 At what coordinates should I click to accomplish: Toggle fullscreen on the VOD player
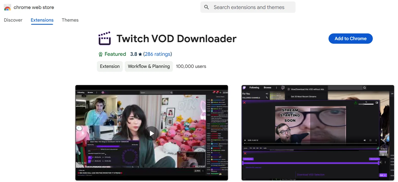coord(370,140)
